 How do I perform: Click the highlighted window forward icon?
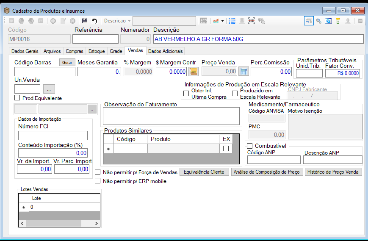309,21
